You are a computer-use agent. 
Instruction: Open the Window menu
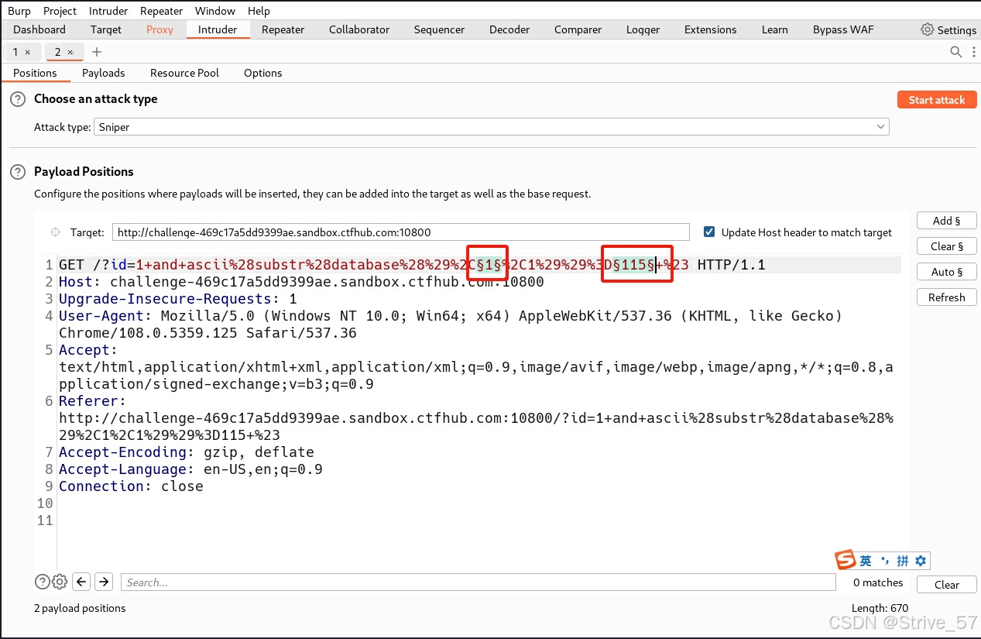[x=215, y=11]
